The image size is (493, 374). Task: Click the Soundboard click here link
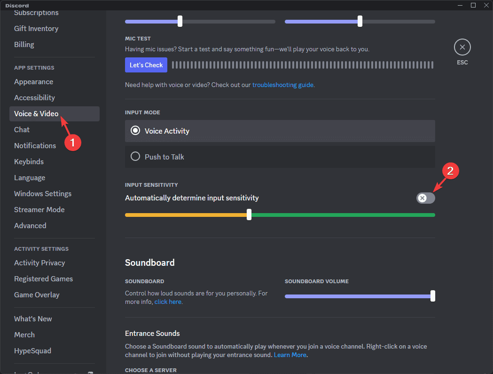(x=168, y=302)
